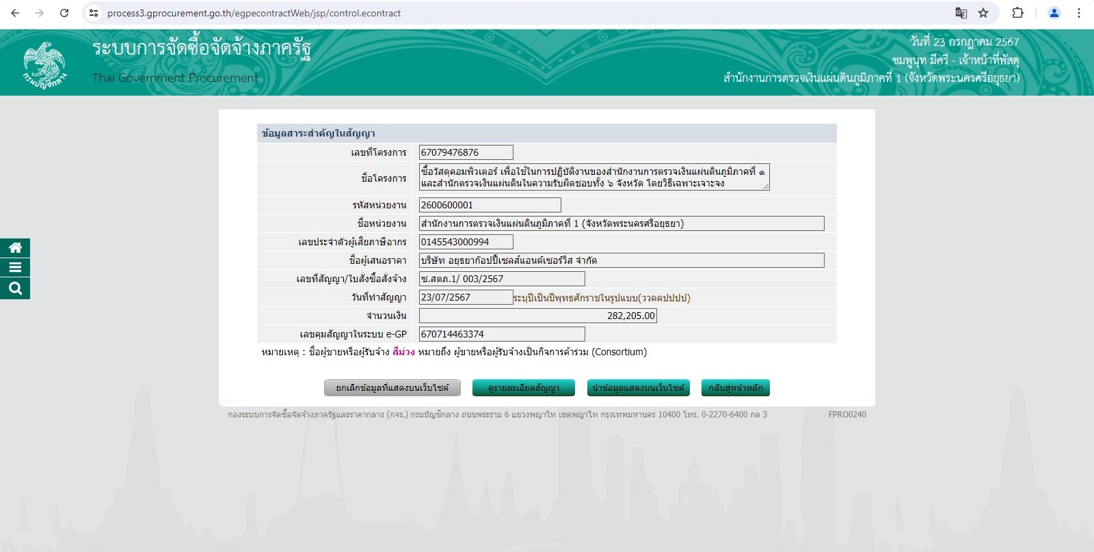1094x552 pixels.
Task: Bookmark this page with star icon
Action: click(983, 13)
